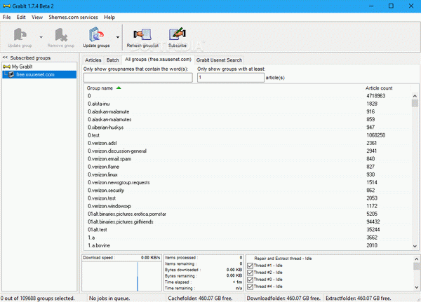421x302 pixels.
Task: Select the 0.verizon.newsgroup.requests group row
Action: 248,182
